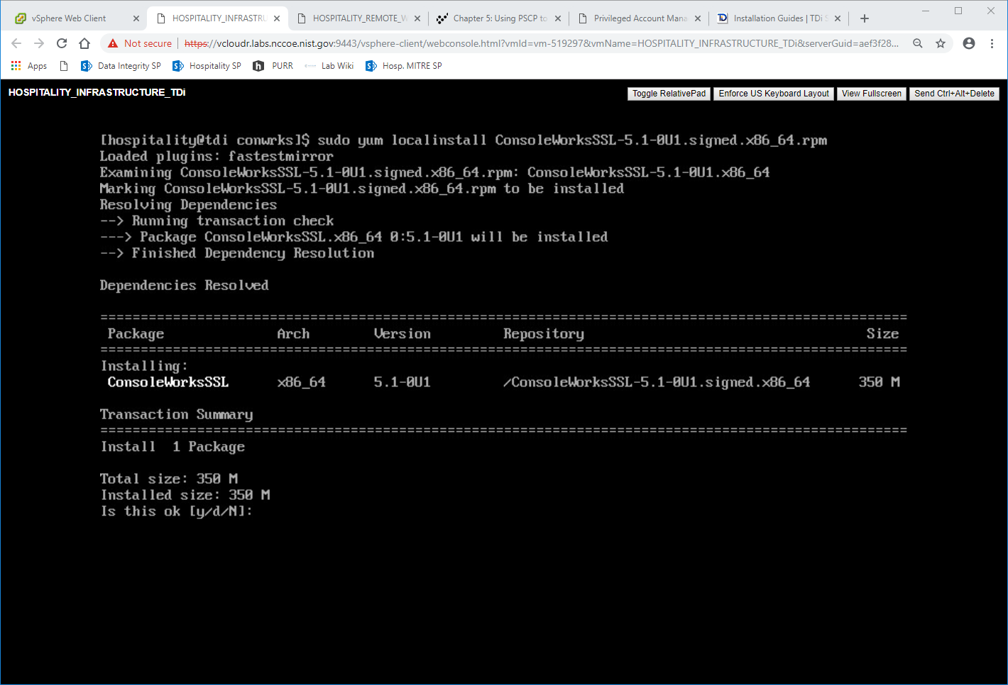Open the untitled blank page bookmark
This screenshot has height=685, width=1008.
point(64,66)
